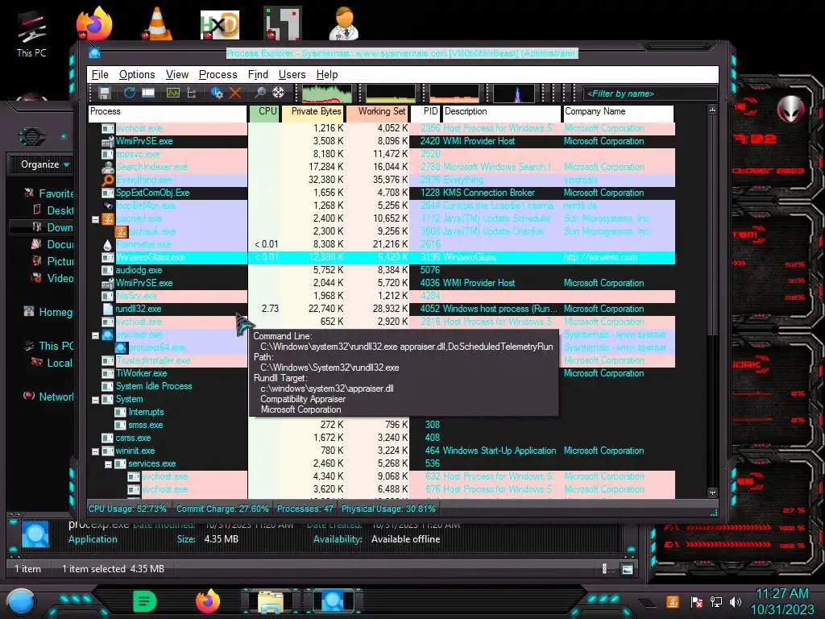Open the View menu

(176, 75)
